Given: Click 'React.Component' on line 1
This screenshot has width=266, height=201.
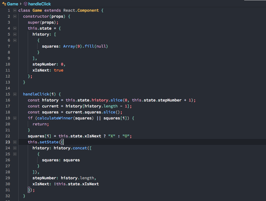Looking at the screenshot, I should pos(81,10).
